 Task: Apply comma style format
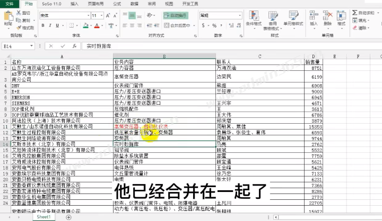tap(221, 25)
